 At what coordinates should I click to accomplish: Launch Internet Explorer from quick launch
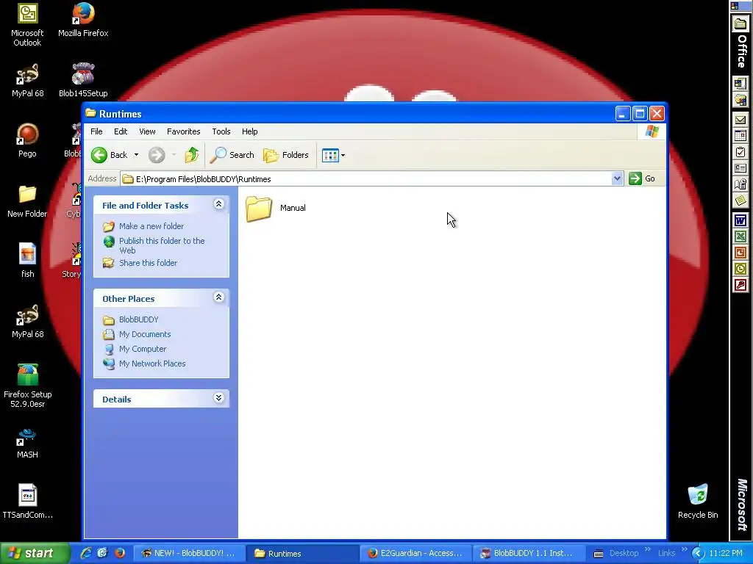(x=86, y=553)
